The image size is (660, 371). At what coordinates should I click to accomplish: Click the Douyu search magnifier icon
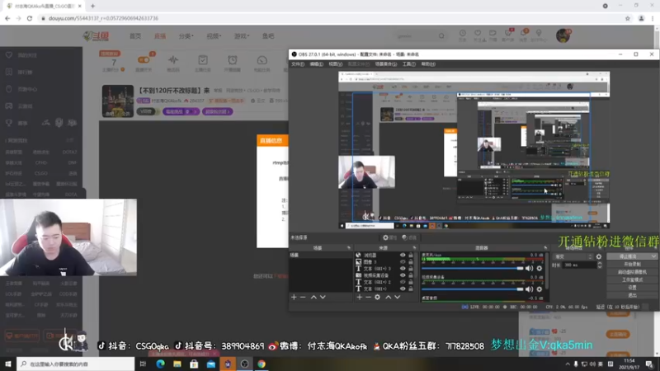tap(441, 36)
